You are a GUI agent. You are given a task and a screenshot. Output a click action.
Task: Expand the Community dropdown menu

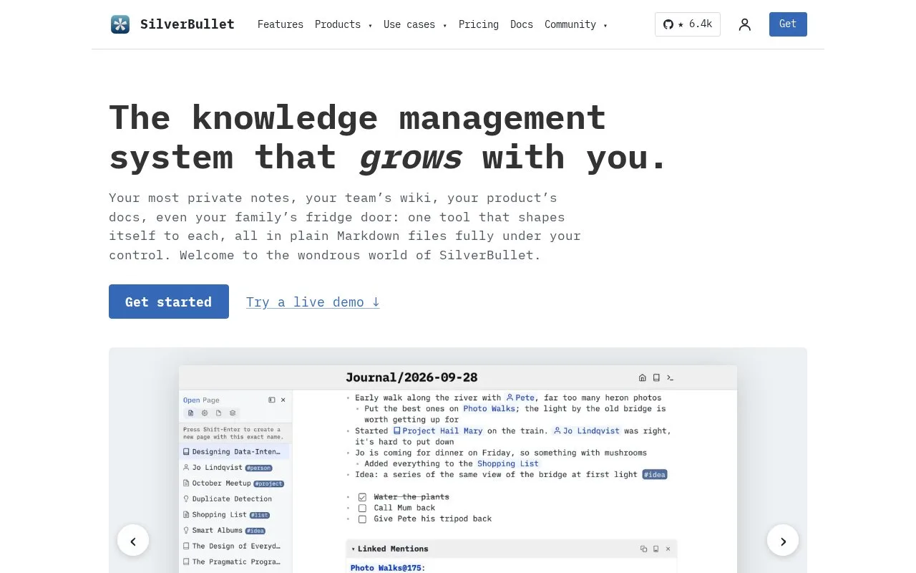(x=576, y=24)
